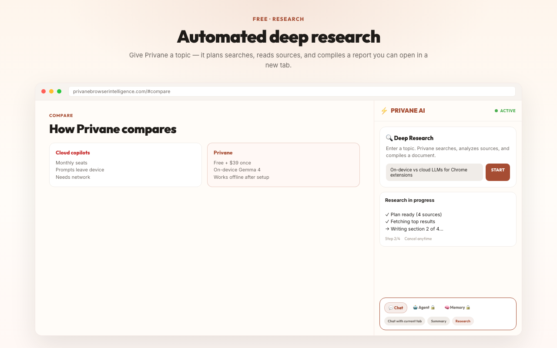Viewport: 557px width, 348px height.
Task: Click the 'Research in progress' heading
Action: point(409,200)
